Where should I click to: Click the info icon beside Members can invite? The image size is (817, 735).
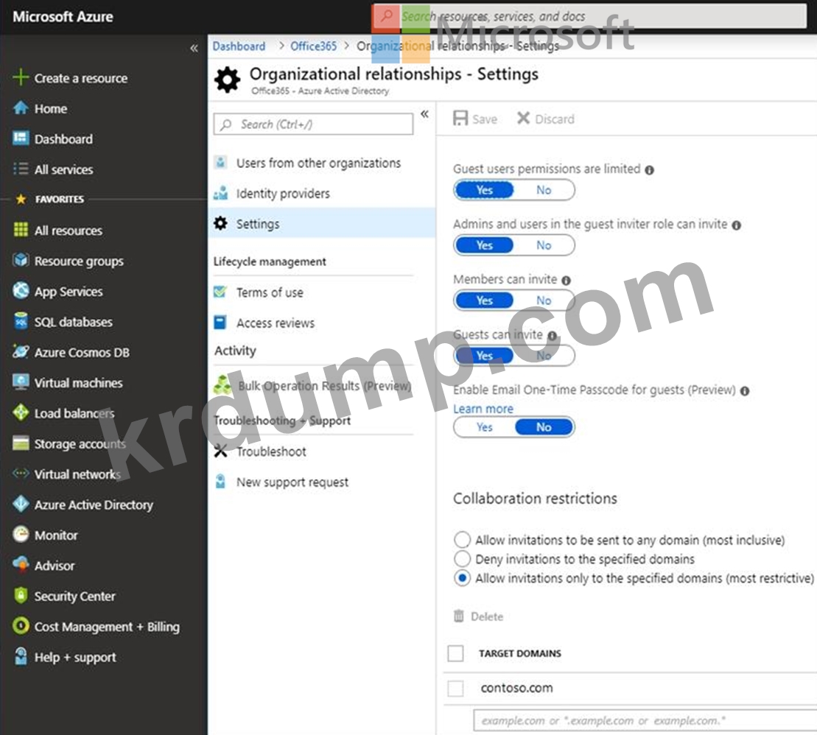coord(566,281)
